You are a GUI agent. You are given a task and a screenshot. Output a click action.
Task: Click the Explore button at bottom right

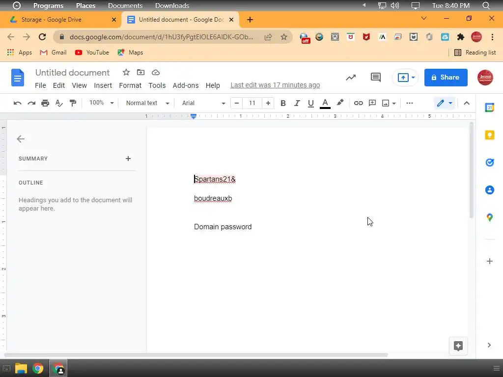pyautogui.click(x=458, y=346)
